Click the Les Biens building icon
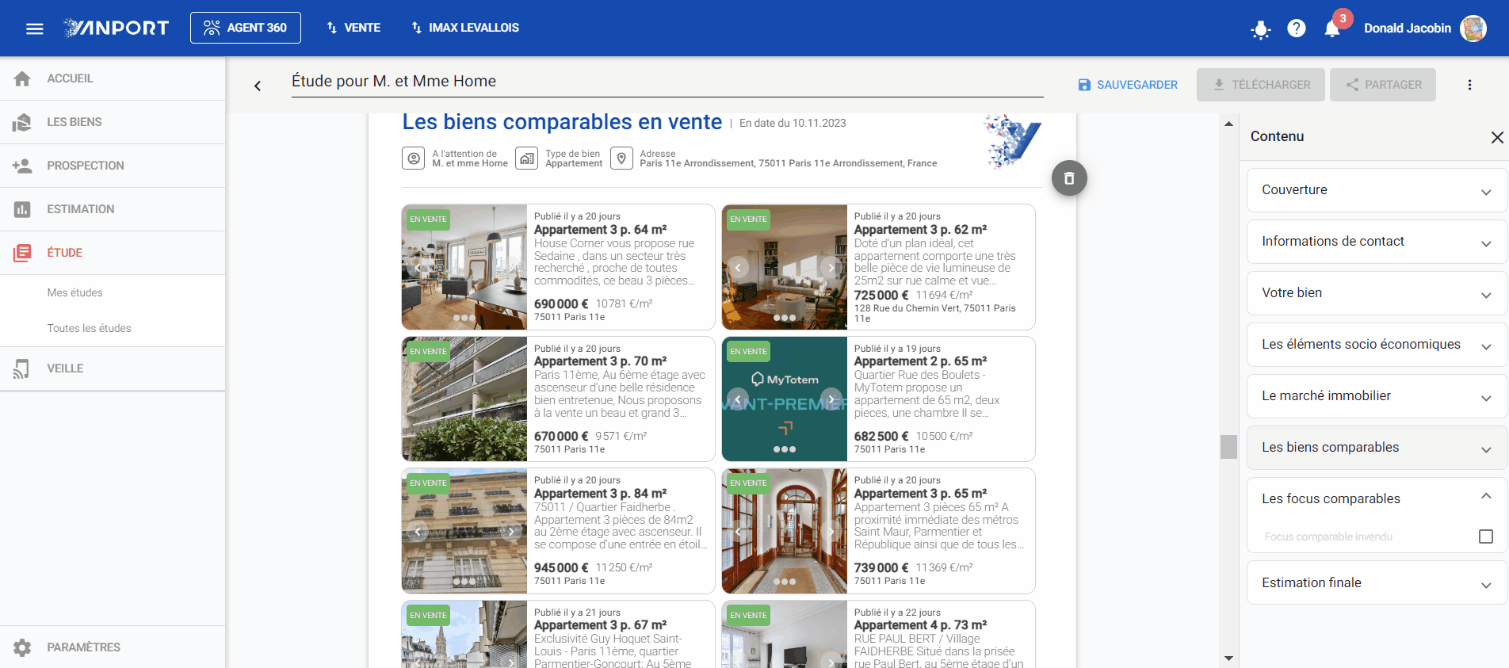The image size is (1509, 668). point(22,122)
